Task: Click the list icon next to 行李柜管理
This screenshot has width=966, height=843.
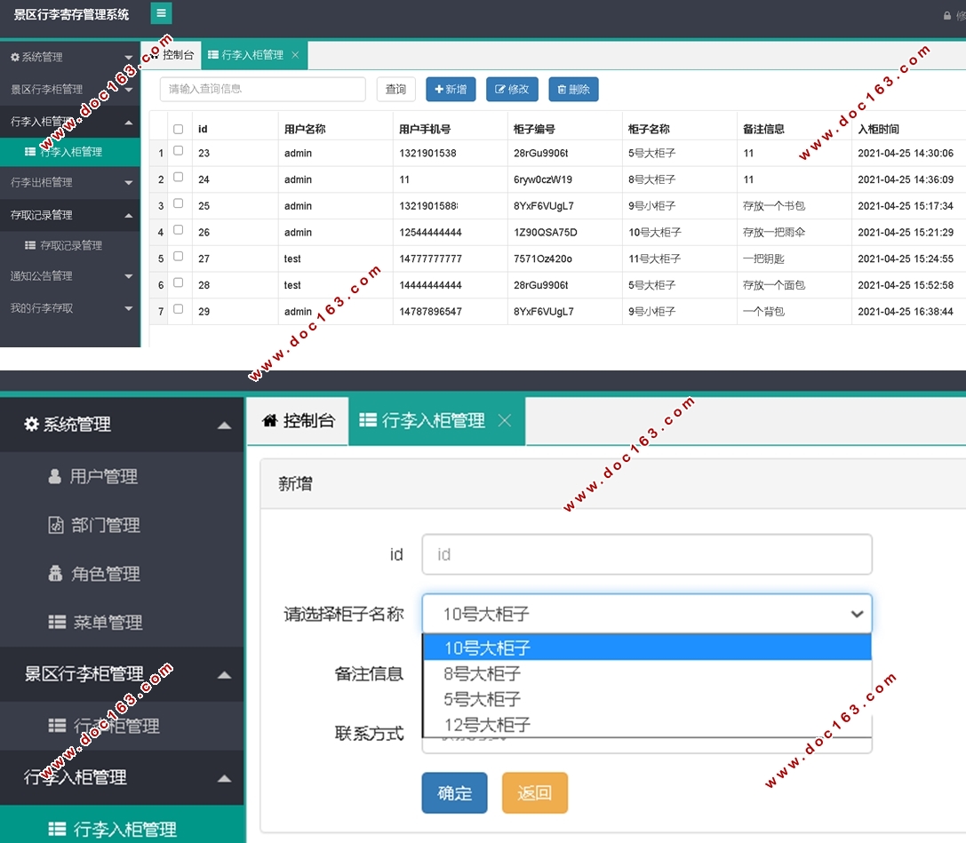Action: tap(57, 726)
